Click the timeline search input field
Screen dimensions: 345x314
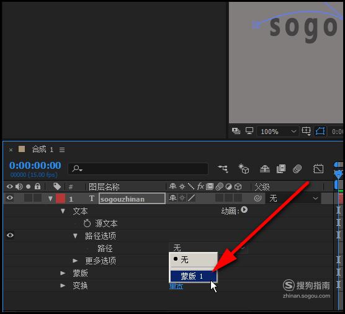[x=138, y=169]
